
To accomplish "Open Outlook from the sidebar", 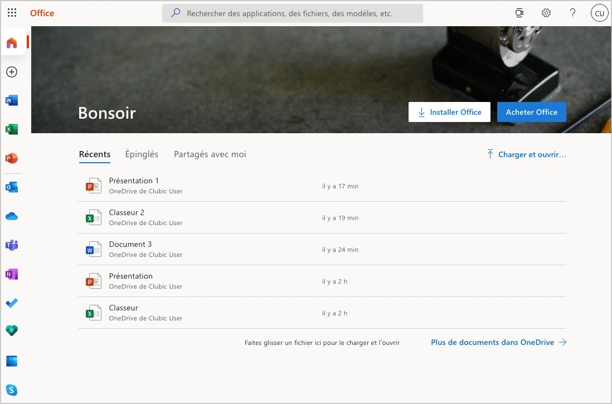I will [x=12, y=187].
